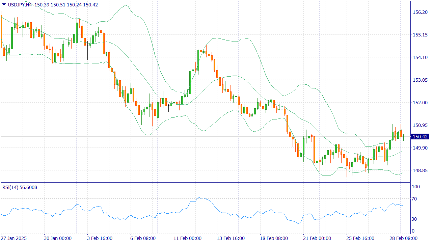This screenshot has height=243, width=432.
Task: Click the RSI scale value 0
Action: pyautogui.click(x=414, y=231)
